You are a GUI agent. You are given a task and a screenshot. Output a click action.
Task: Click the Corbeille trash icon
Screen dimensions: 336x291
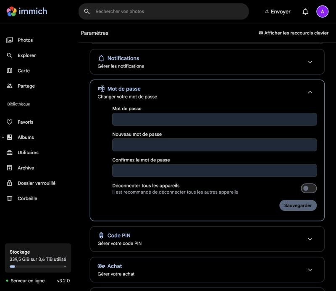(x=9, y=198)
